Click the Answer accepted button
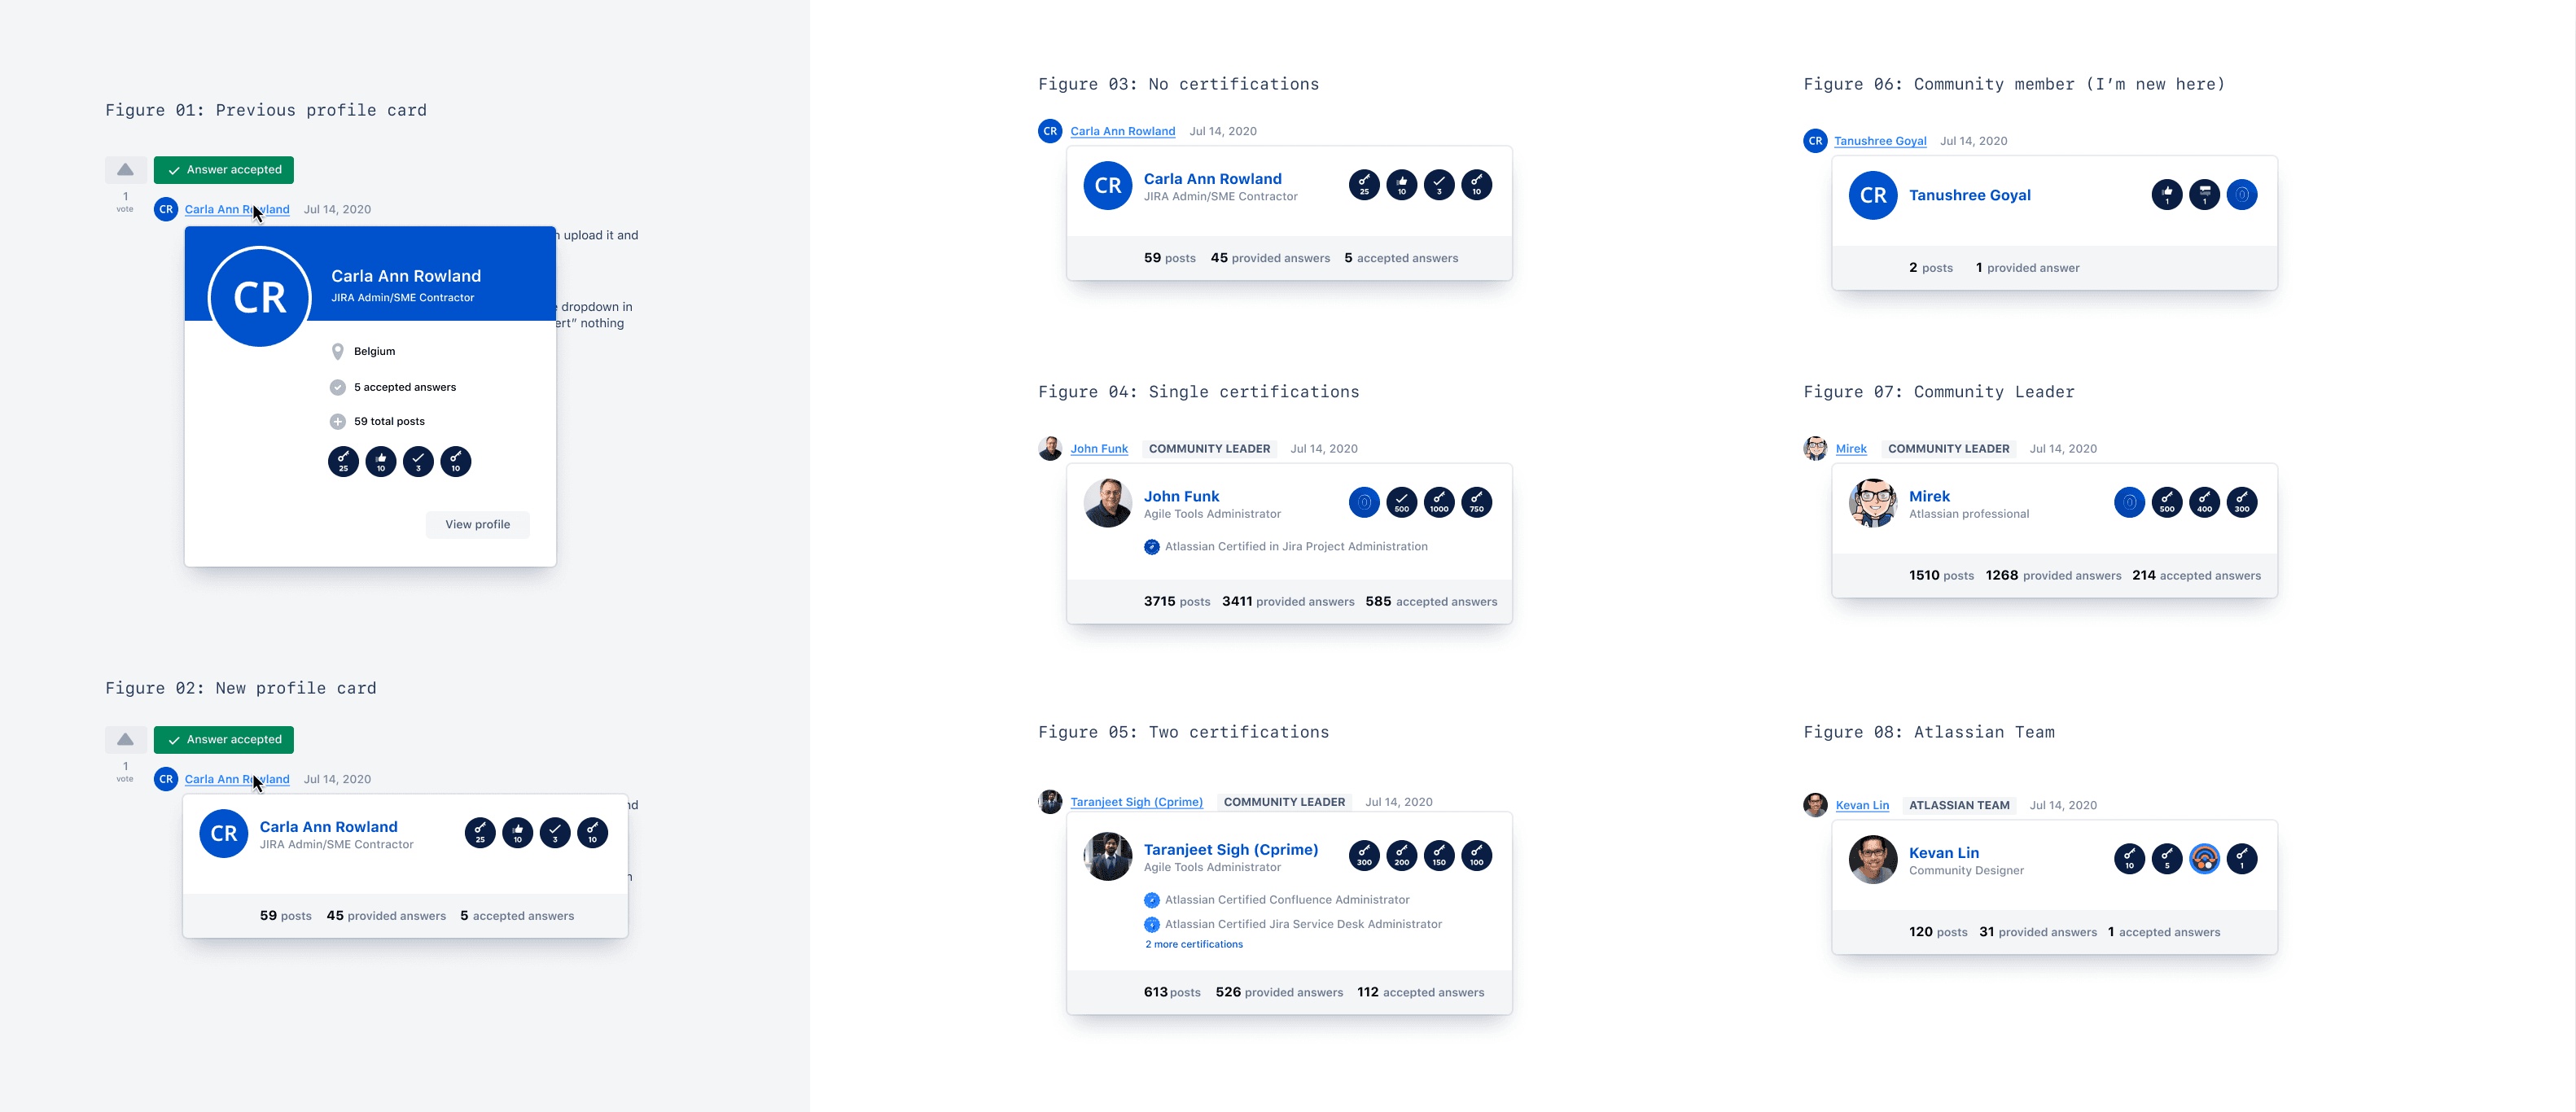Image resolution: width=2576 pixels, height=1112 pixels. point(223,169)
